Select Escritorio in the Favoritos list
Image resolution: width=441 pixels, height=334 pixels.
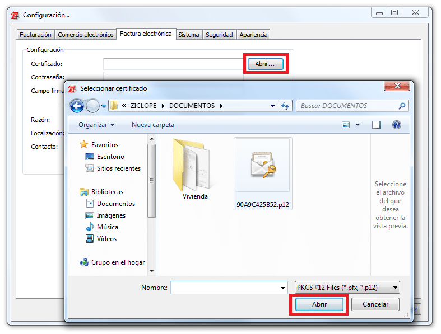tap(110, 157)
